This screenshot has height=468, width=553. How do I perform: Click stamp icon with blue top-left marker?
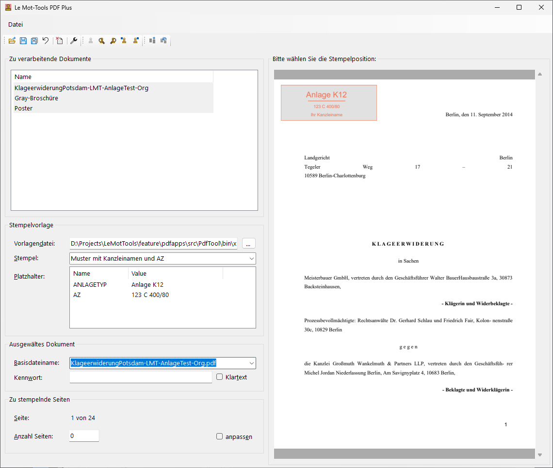124,41
